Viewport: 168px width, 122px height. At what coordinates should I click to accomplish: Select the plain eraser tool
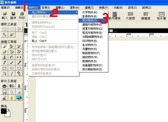[4, 52]
